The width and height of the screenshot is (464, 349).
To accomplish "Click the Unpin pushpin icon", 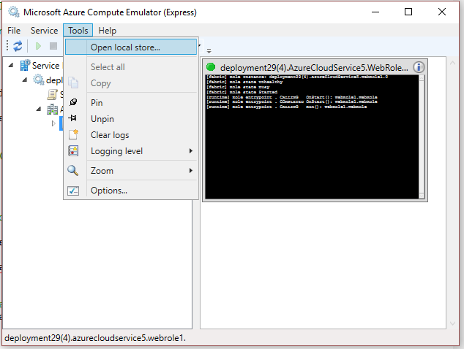I will [x=72, y=118].
